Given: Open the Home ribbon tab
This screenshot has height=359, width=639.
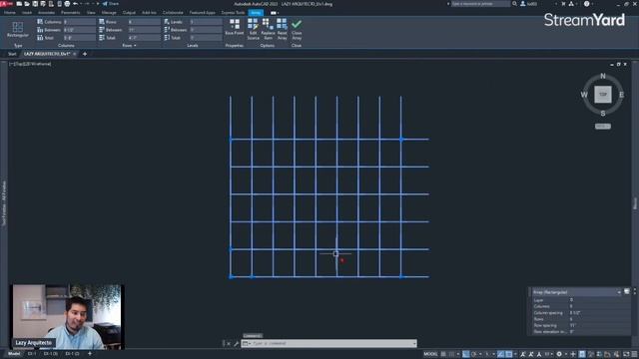Looking at the screenshot, I should [10, 13].
